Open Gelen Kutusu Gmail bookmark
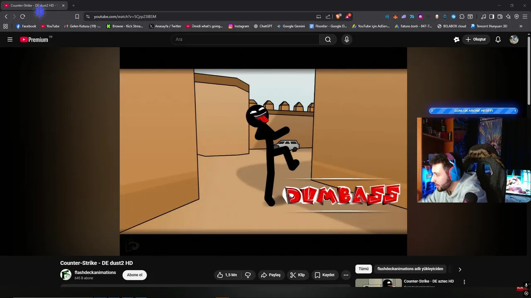Screen dimensions: 531x298 [x=83, y=26]
